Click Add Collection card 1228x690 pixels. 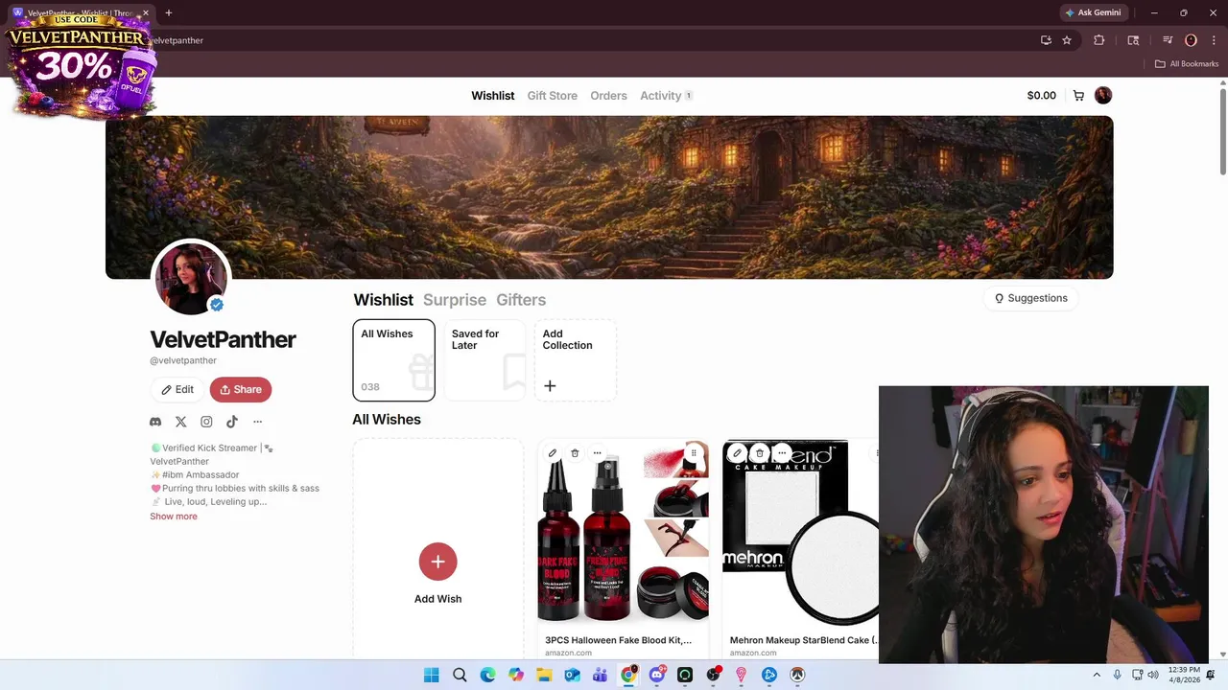pyautogui.click(x=575, y=360)
